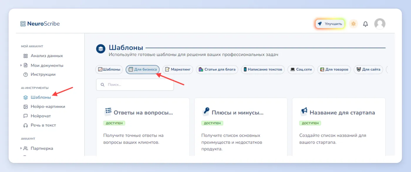
Task: Click the grid icon beside Анализ данных
Action: point(26,56)
